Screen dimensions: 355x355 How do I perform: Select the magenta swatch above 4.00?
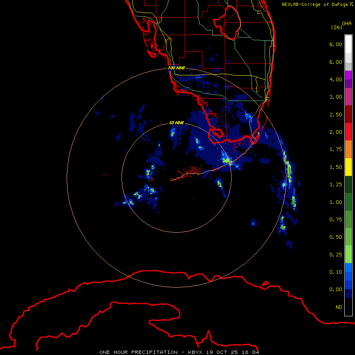pos(348,75)
